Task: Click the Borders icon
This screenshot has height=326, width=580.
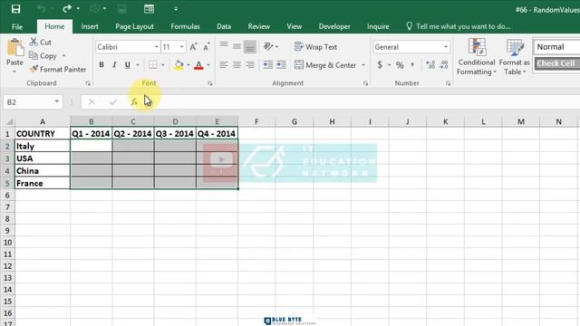Action: 153,65
